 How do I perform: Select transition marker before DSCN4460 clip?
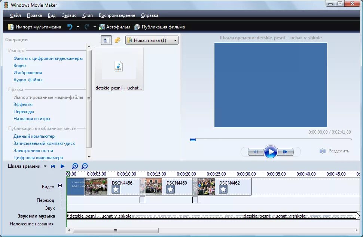point(142,200)
